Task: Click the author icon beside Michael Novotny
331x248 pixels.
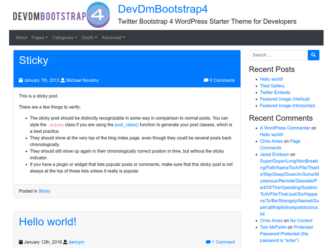Action: click(62, 81)
